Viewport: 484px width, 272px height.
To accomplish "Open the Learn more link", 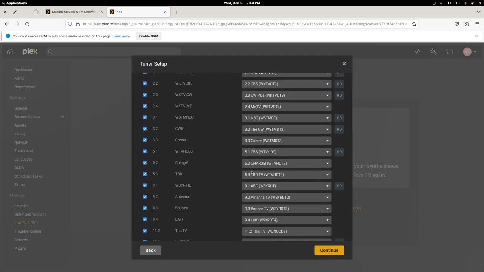I will click(121, 36).
